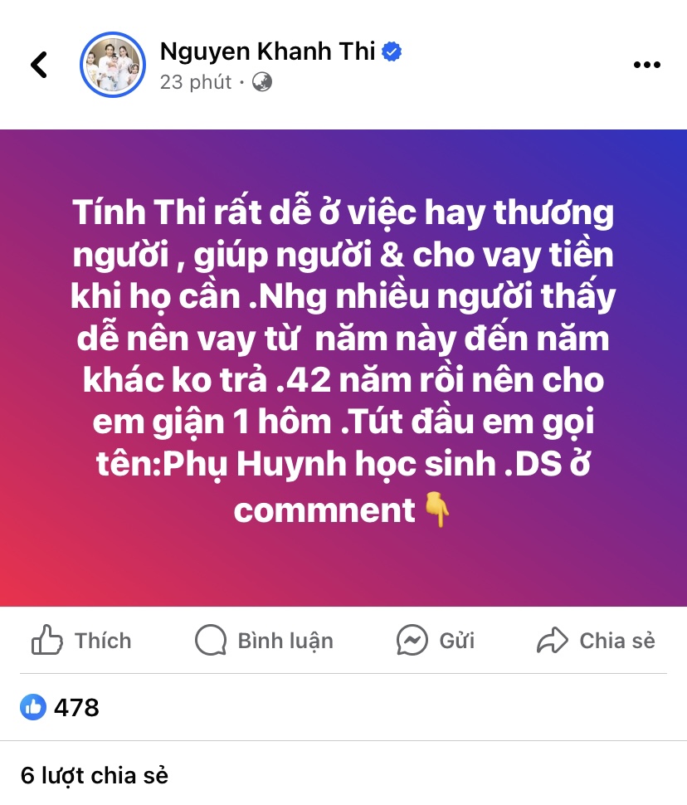Click the blue like reaction icon
Viewport: 687px width, 805px height.
[x=33, y=707]
